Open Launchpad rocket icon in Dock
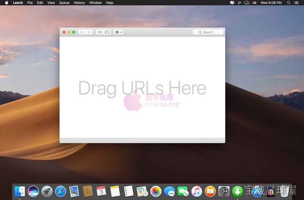Image resolution: width=304 pixels, height=200 pixels. 47,191
